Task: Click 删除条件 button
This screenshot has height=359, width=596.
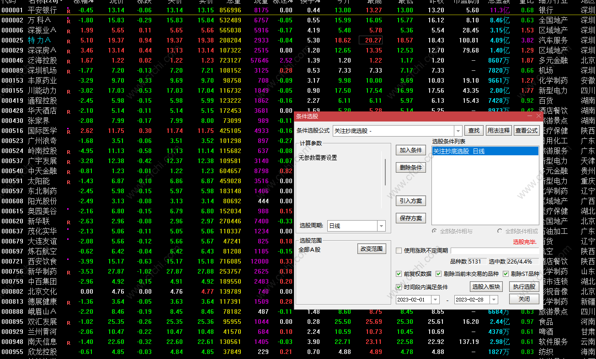Action: coord(411,168)
